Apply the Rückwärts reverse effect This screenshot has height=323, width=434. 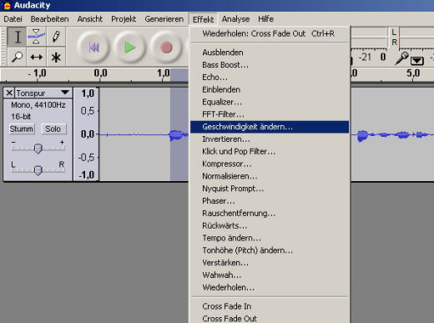coord(270,225)
